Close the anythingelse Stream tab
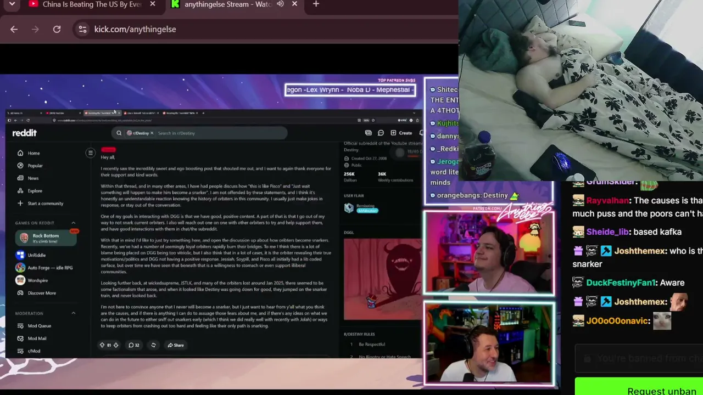 294,4
